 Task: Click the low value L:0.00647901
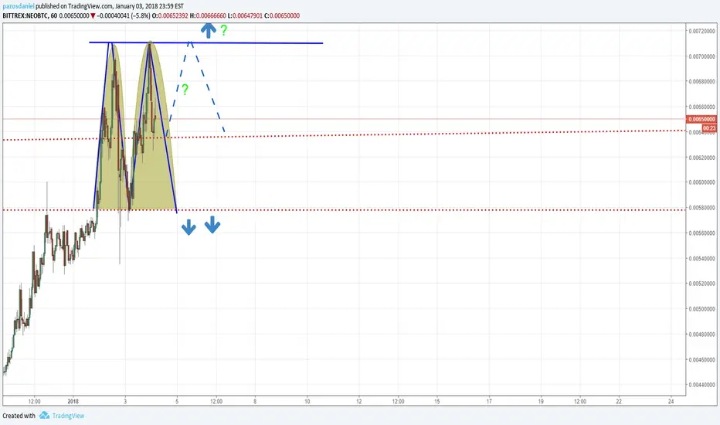click(245, 15)
